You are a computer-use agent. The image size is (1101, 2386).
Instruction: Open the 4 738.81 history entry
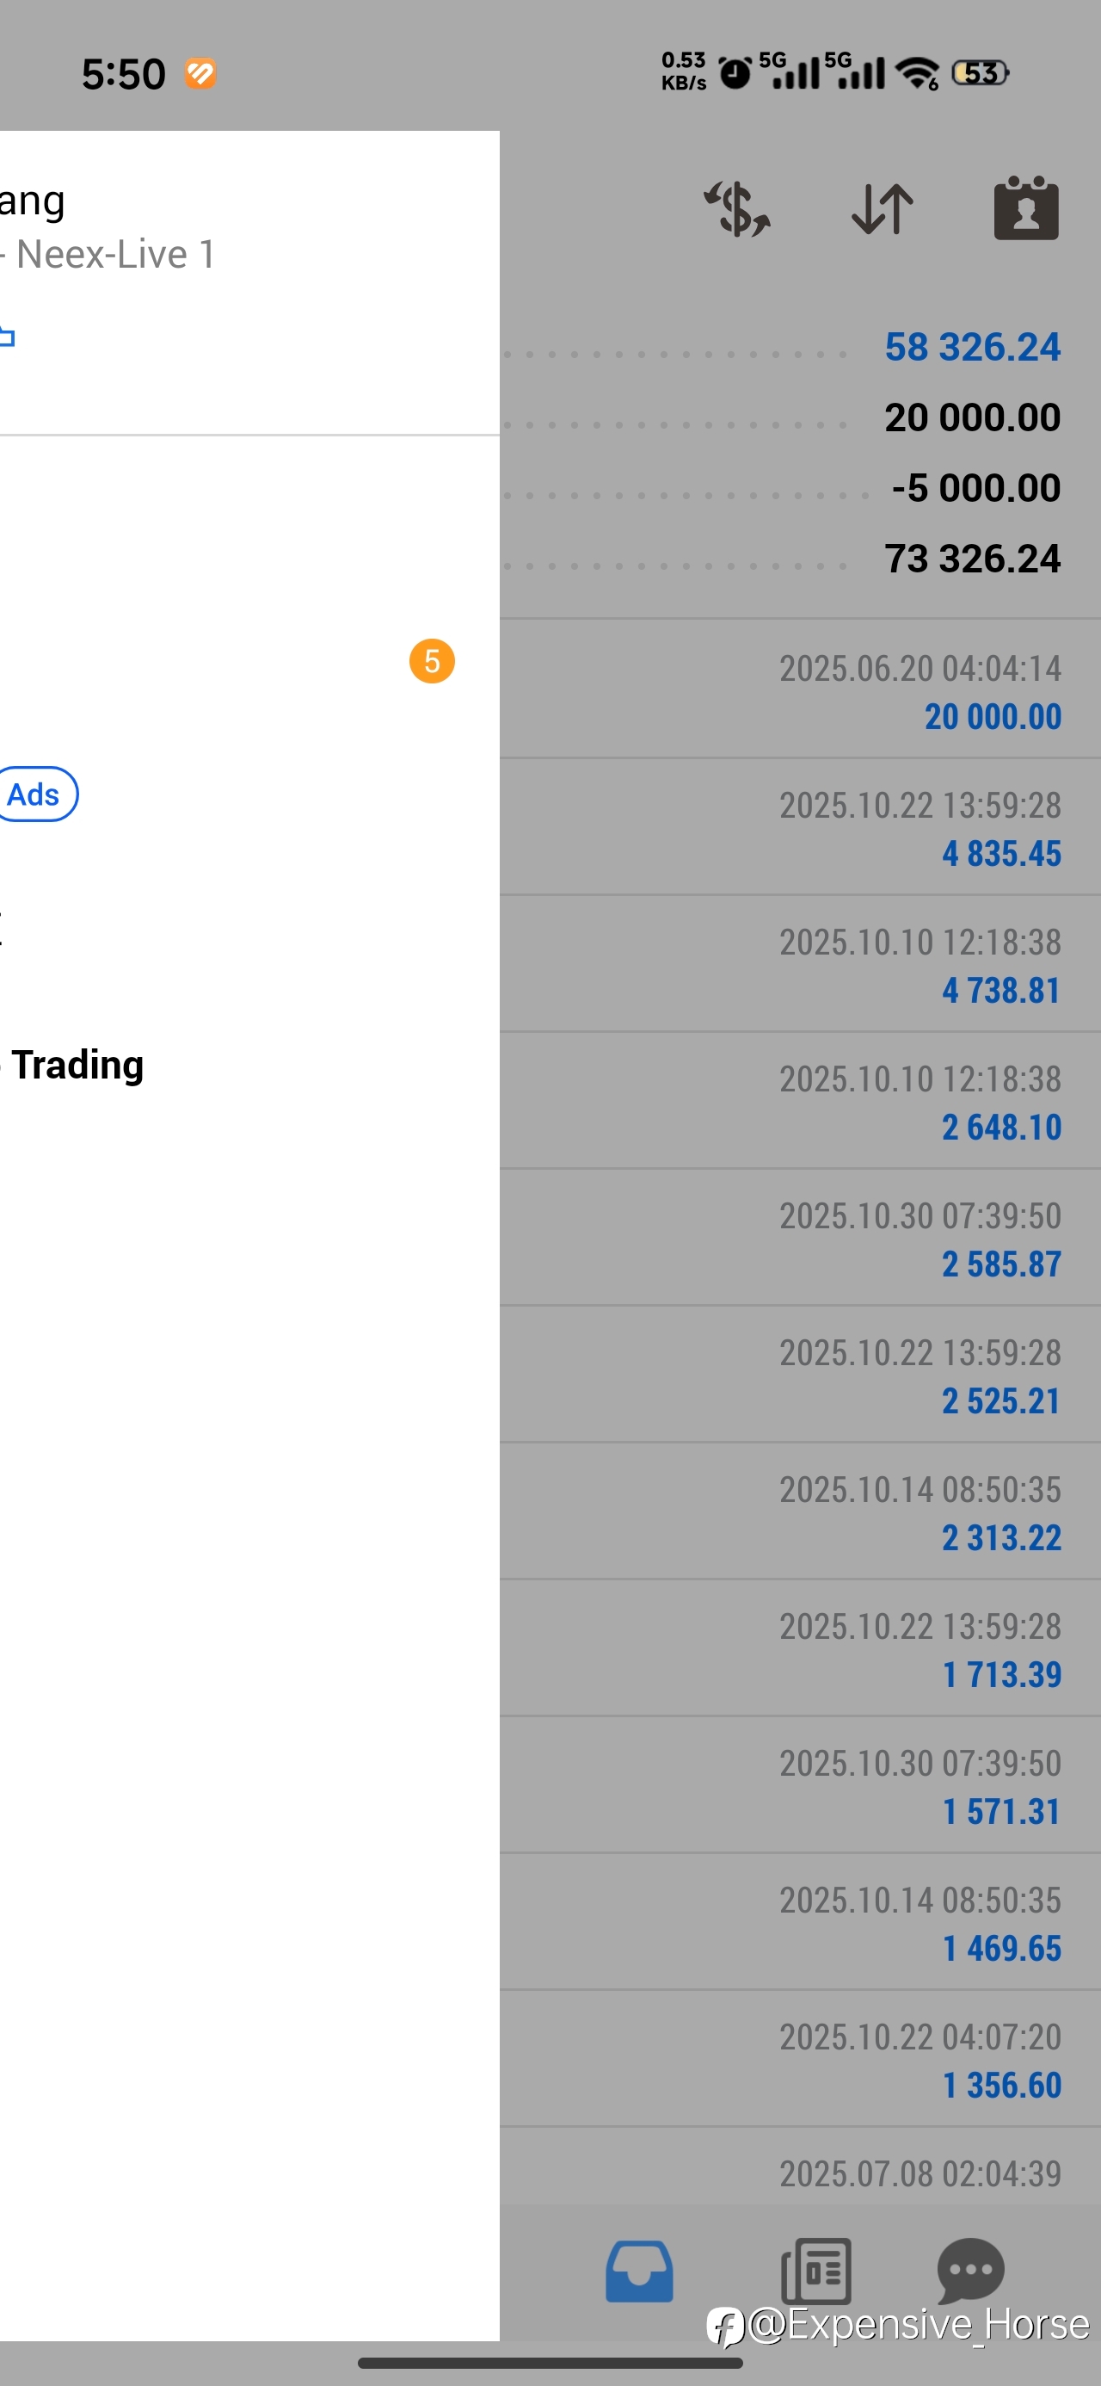[800, 964]
